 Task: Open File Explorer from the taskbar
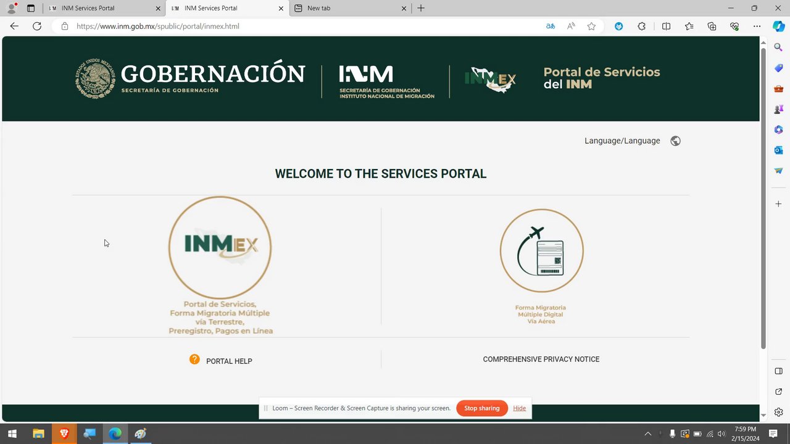pyautogui.click(x=38, y=434)
